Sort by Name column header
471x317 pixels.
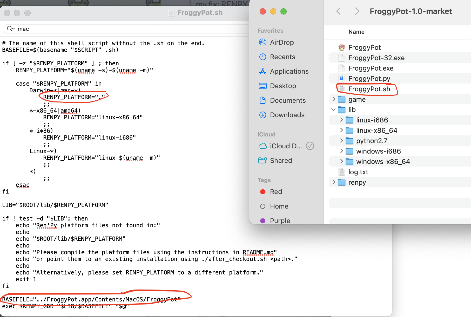click(356, 32)
